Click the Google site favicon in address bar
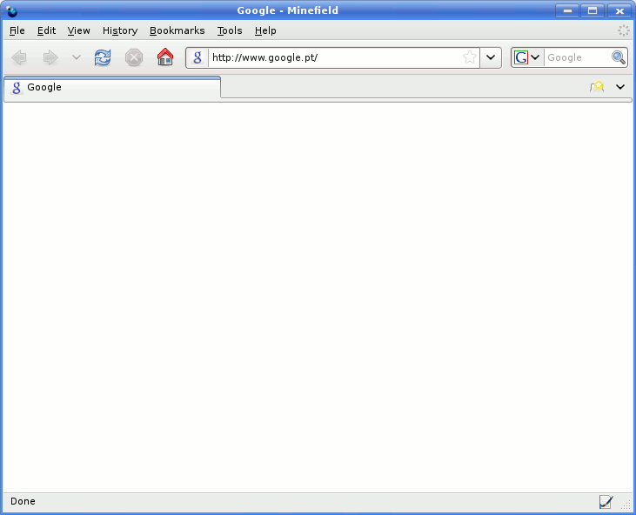This screenshot has height=515, width=636. click(x=197, y=57)
